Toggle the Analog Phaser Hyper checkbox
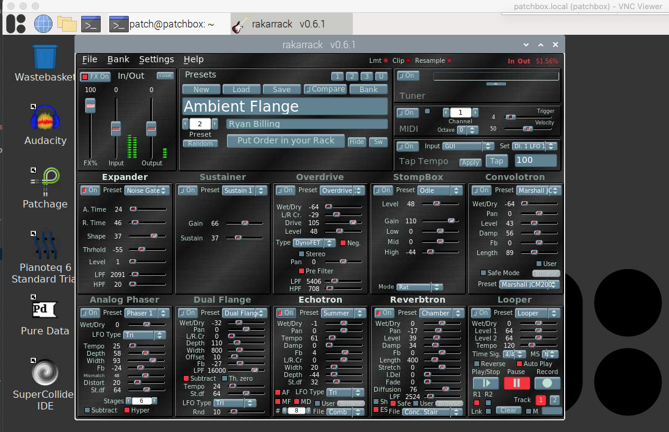Image resolution: width=669 pixels, height=432 pixels. click(x=127, y=410)
